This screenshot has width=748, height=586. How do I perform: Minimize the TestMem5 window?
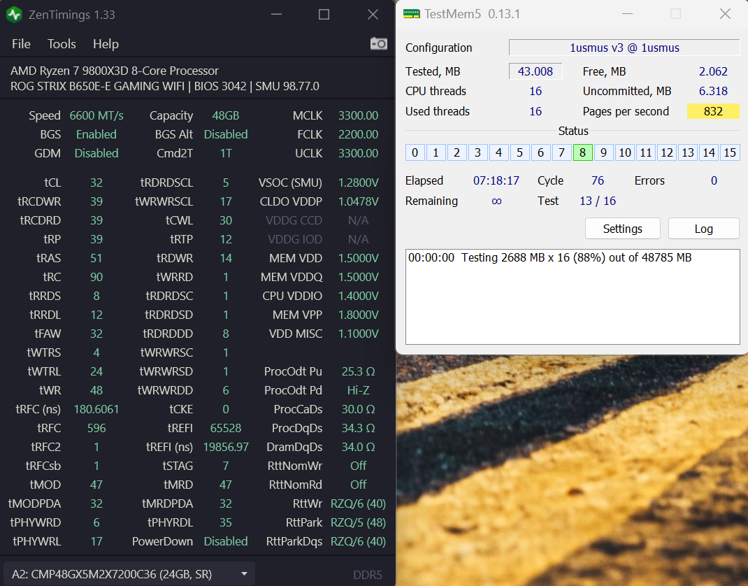point(627,14)
